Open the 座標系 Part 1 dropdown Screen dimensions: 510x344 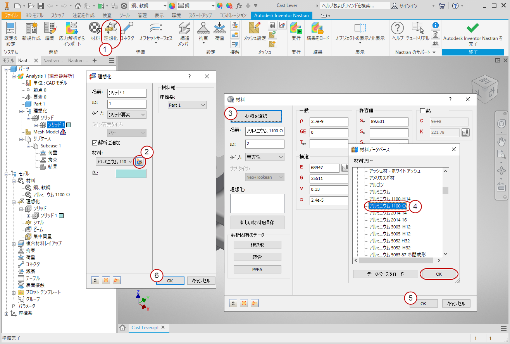[x=187, y=105]
